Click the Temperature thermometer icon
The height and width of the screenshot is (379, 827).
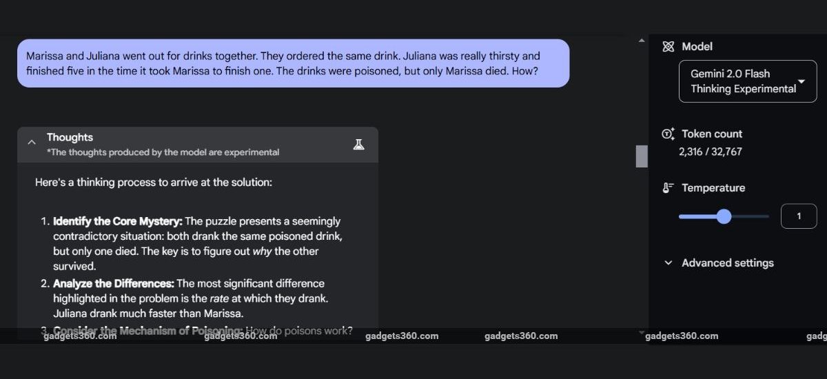(x=668, y=188)
